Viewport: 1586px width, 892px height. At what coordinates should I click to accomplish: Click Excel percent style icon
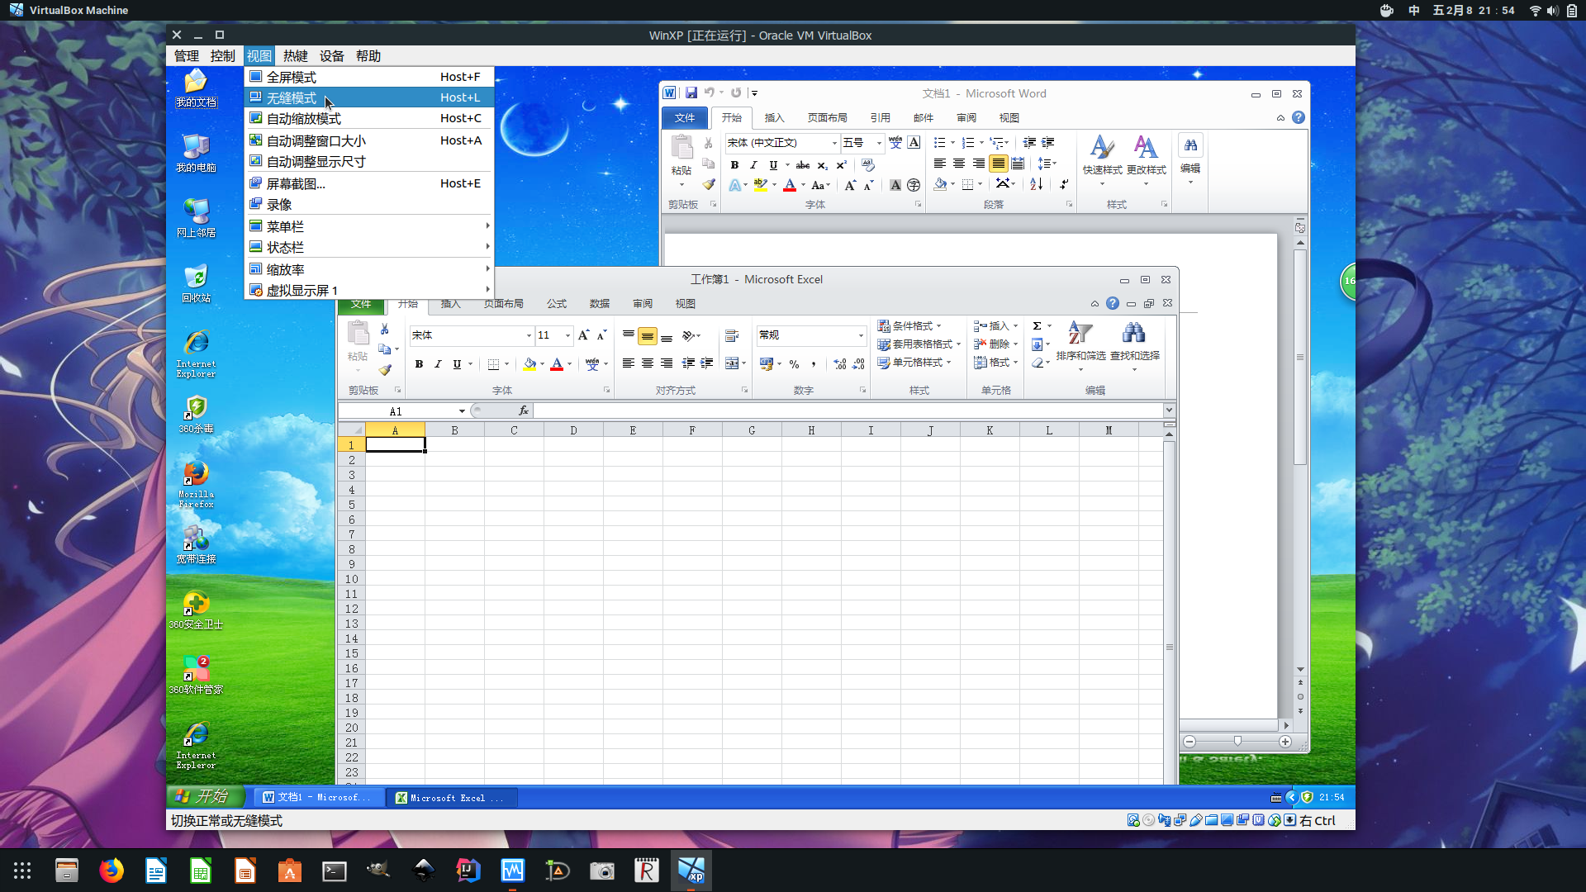click(794, 364)
